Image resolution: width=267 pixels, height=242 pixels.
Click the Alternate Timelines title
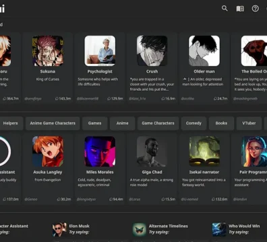(169, 226)
